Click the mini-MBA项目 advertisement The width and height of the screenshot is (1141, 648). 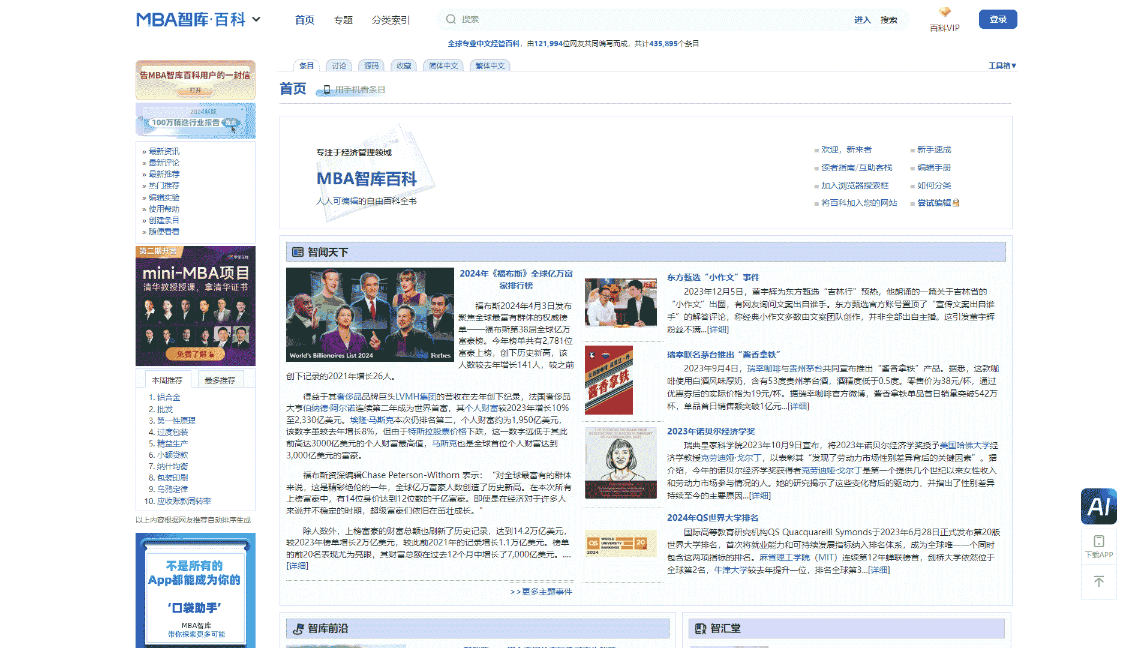coord(196,306)
